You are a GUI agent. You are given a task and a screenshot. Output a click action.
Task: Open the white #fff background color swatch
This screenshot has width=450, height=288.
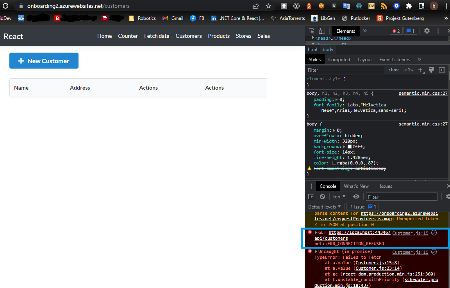pyautogui.click(x=350, y=147)
